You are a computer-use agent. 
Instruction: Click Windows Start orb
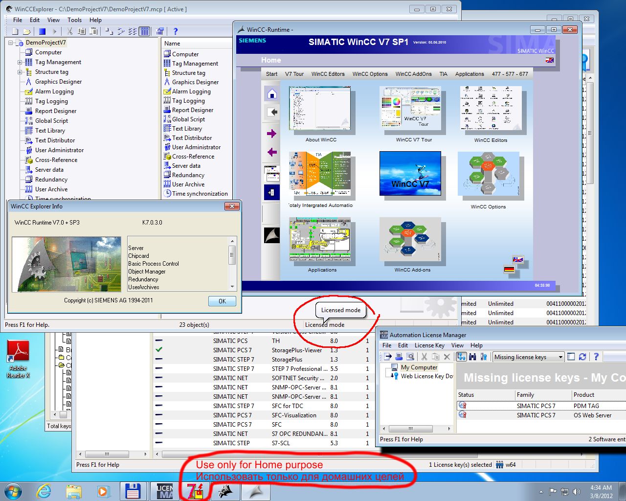click(13, 491)
